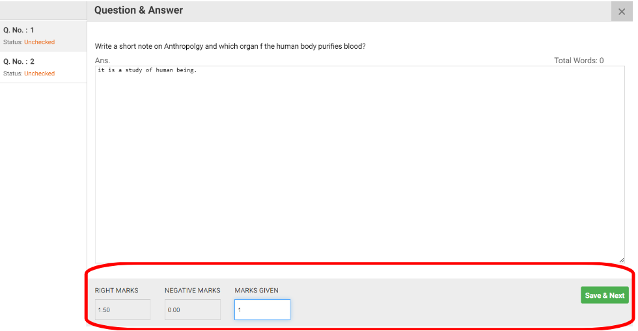Click the NEGATIVE MARKS label
Image resolution: width=638 pixels, height=331 pixels.
tap(192, 291)
